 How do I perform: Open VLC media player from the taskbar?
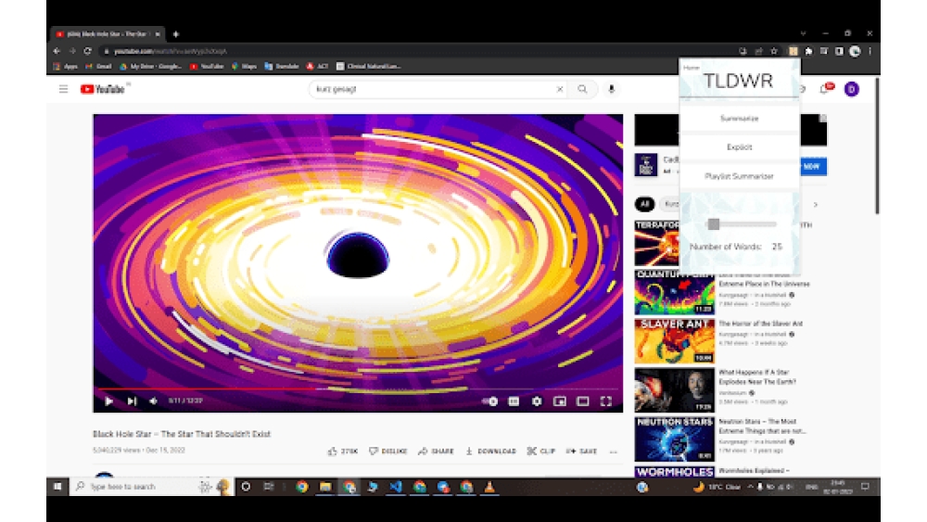click(489, 487)
